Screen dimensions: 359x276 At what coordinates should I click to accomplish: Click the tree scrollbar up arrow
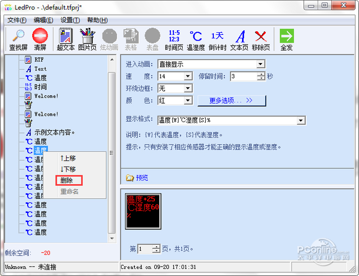(x=112, y=60)
